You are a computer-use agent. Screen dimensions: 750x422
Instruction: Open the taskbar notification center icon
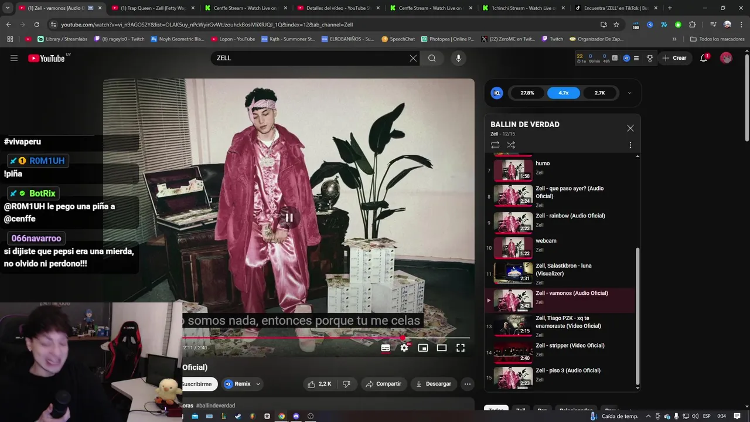[x=737, y=416]
